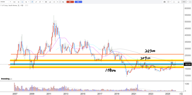
Task: Select the 1일 interval button
Action: (x=18, y=2)
